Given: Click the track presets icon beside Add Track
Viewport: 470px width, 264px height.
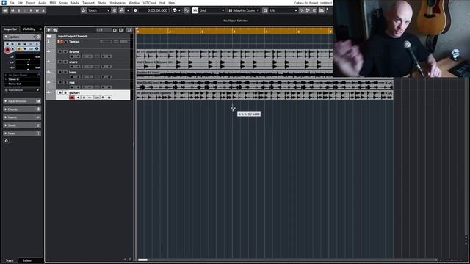Looking at the screenshot, I should (55, 30).
